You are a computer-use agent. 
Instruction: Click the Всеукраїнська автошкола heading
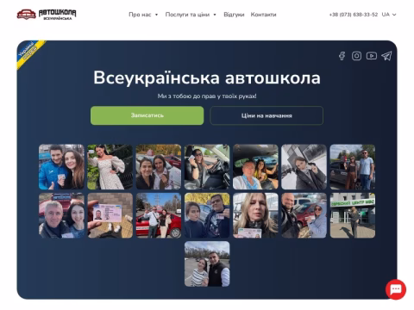(x=207, y=77)
